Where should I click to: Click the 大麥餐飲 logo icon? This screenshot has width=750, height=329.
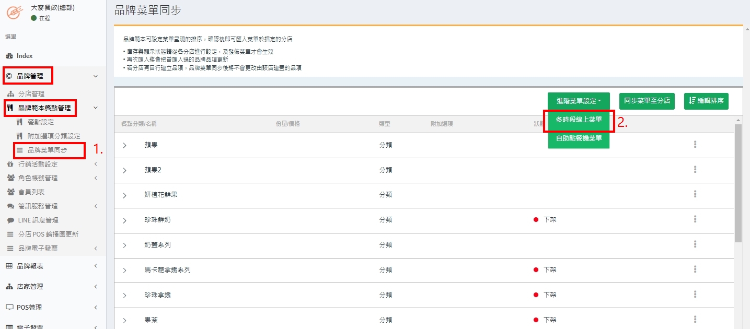15,12
